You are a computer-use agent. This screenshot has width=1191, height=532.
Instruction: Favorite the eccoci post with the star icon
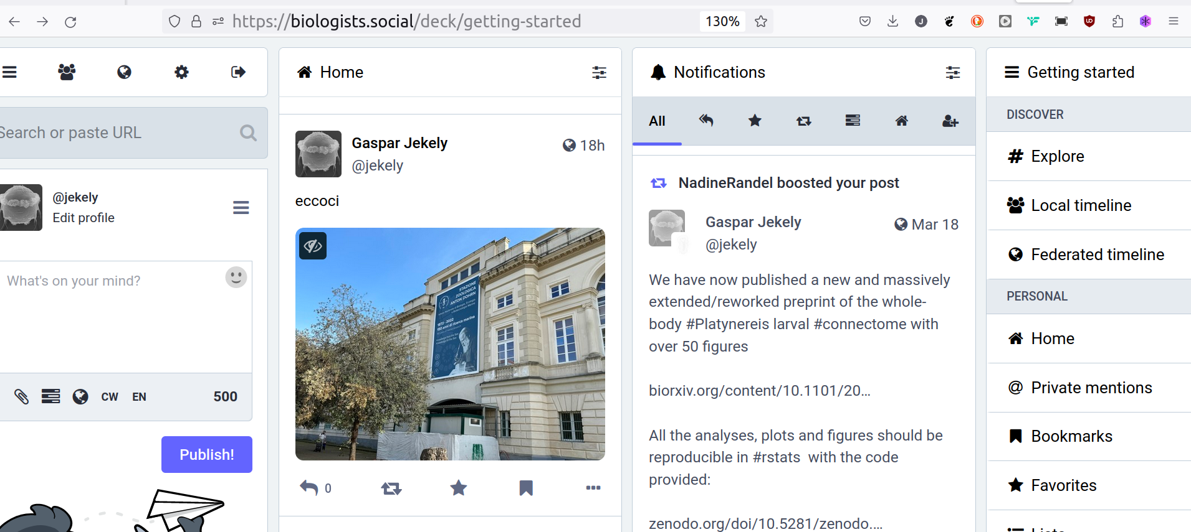pos(459,488)
